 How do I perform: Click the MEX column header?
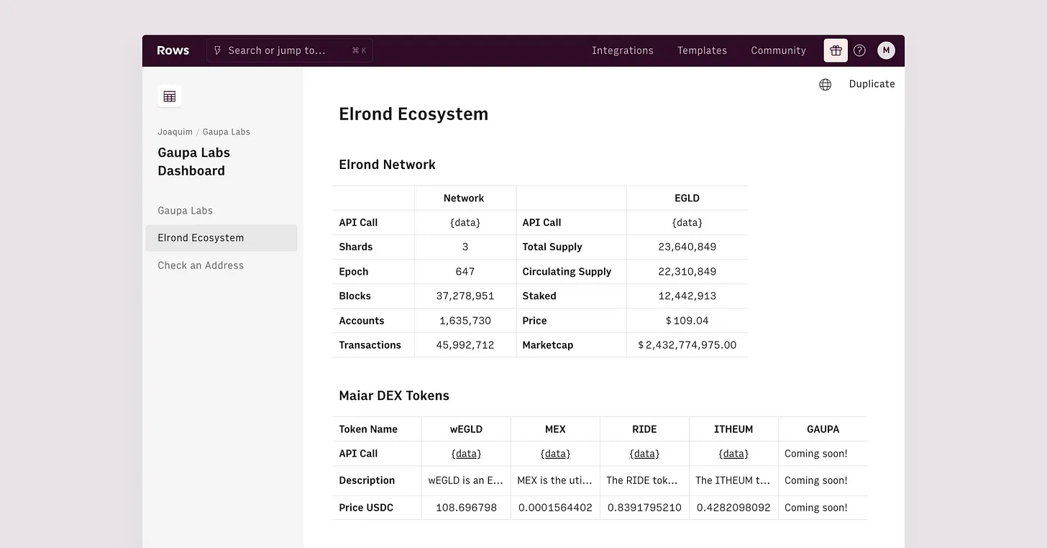[x=555, y=429]
